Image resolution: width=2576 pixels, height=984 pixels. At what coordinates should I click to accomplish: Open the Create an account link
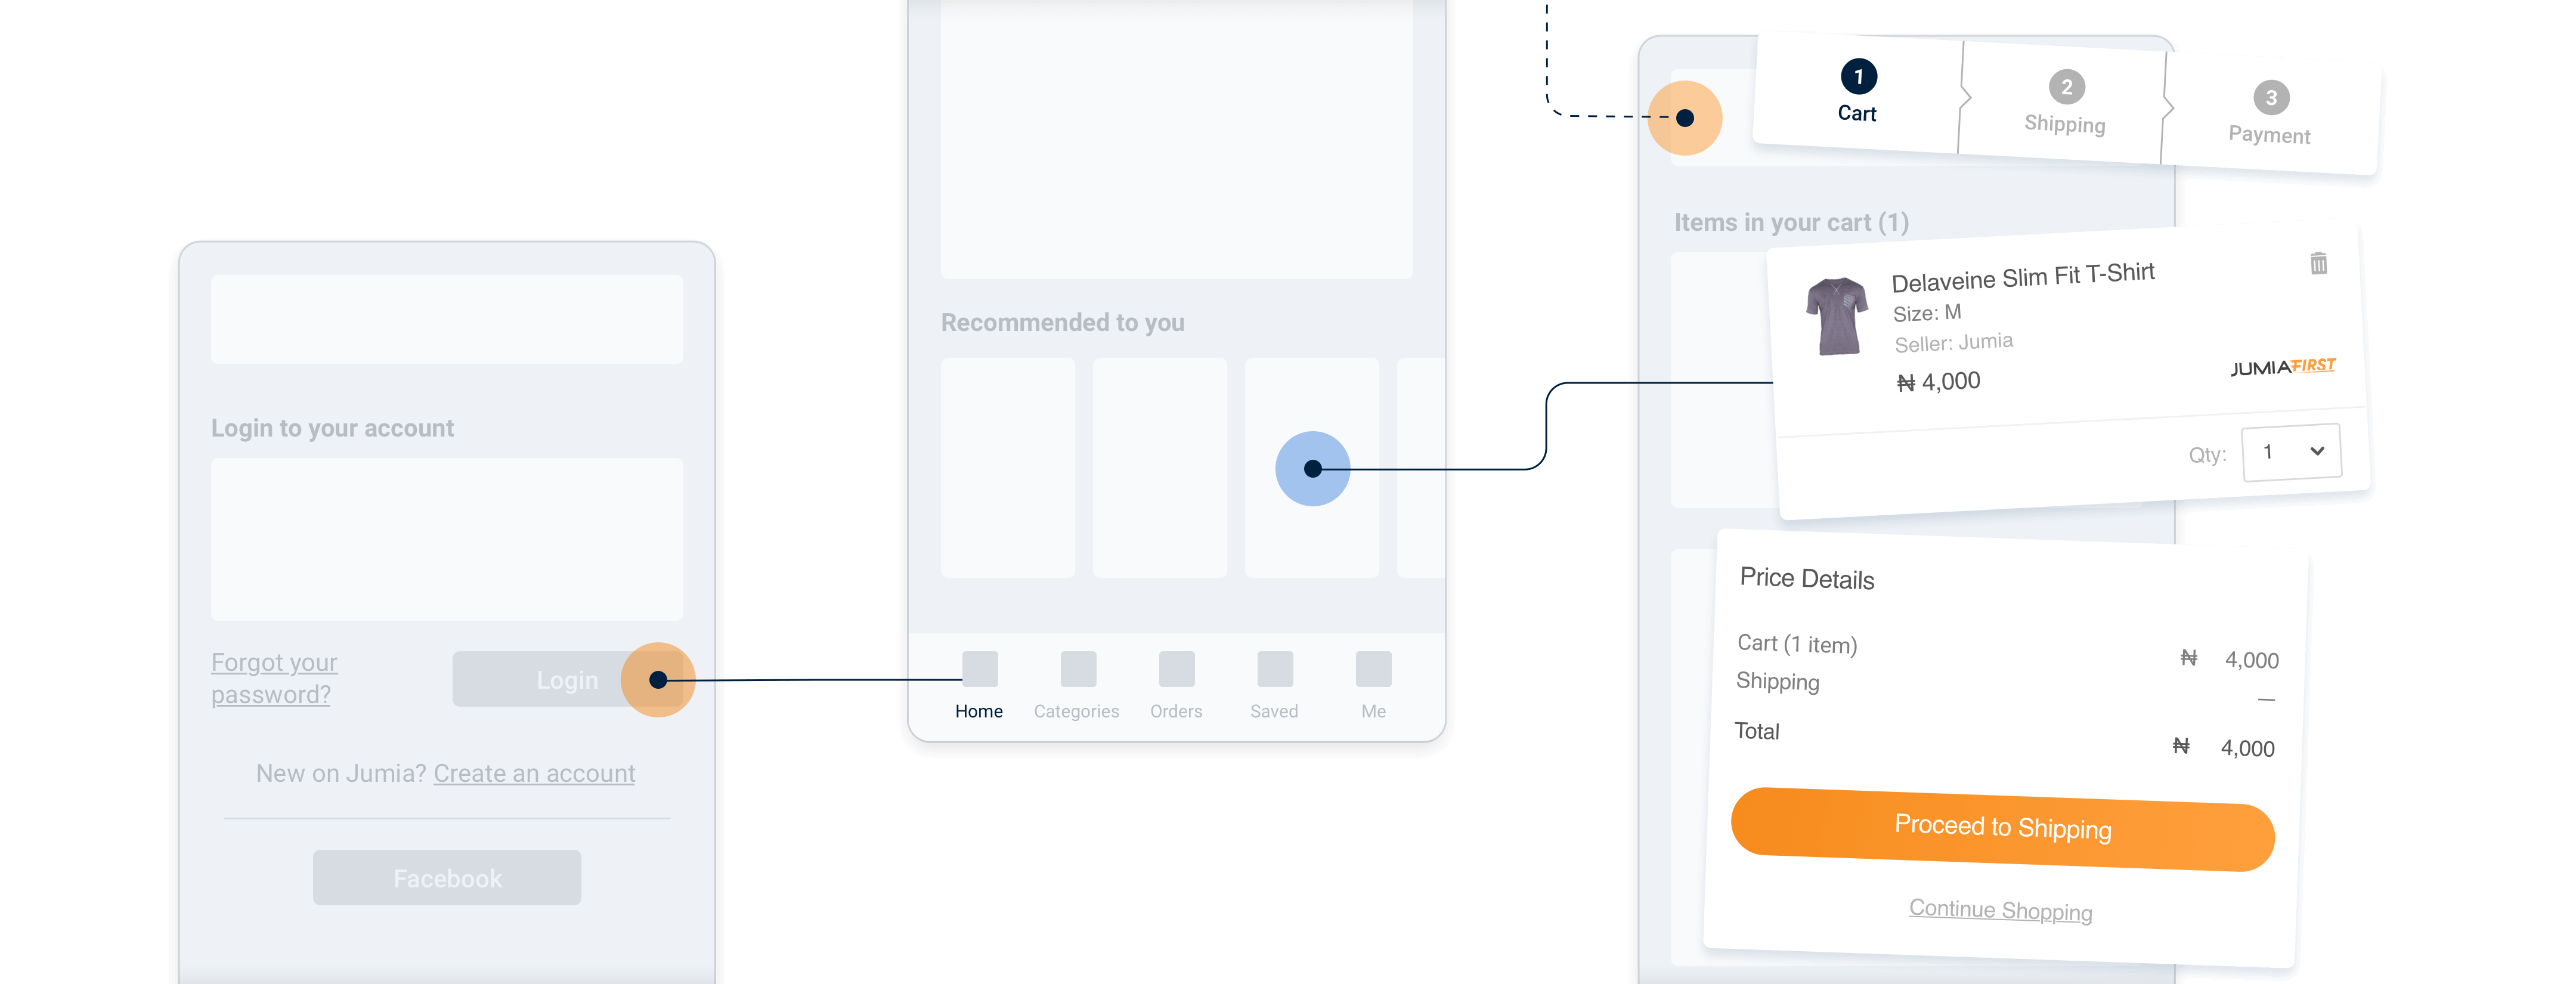[x=534, y=773]
